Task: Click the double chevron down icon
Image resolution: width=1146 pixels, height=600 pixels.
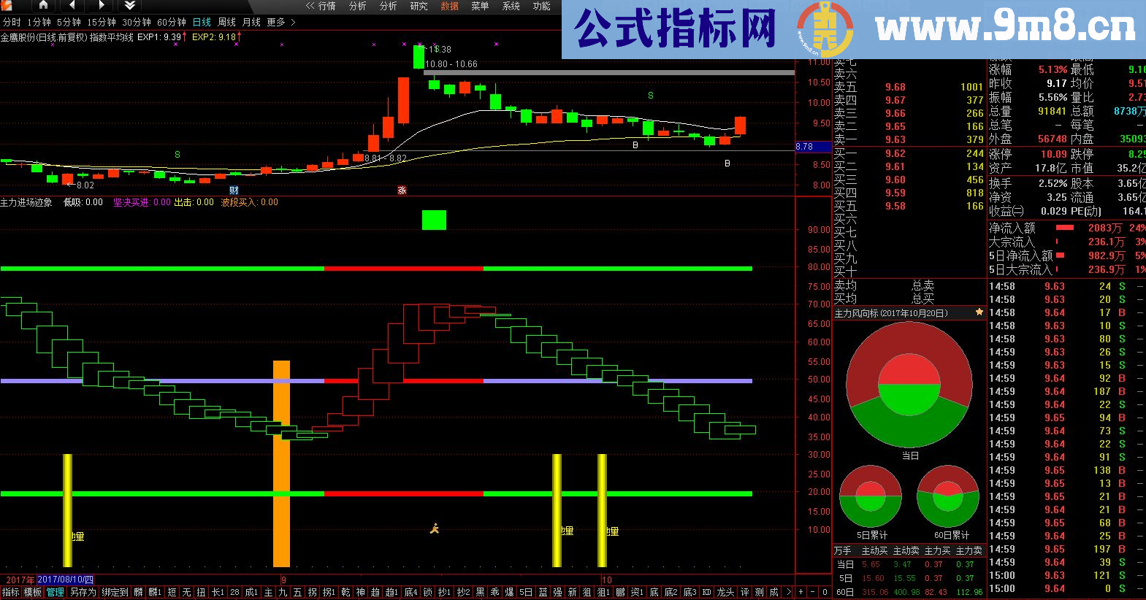Action: pyautogui.click(x=130, y=6)
